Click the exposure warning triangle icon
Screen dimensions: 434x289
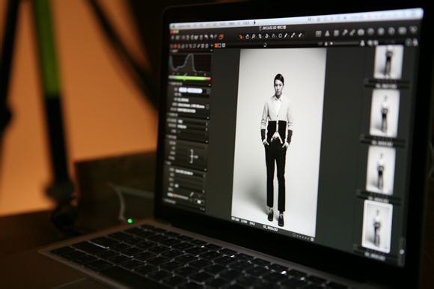tap(328, 34)
